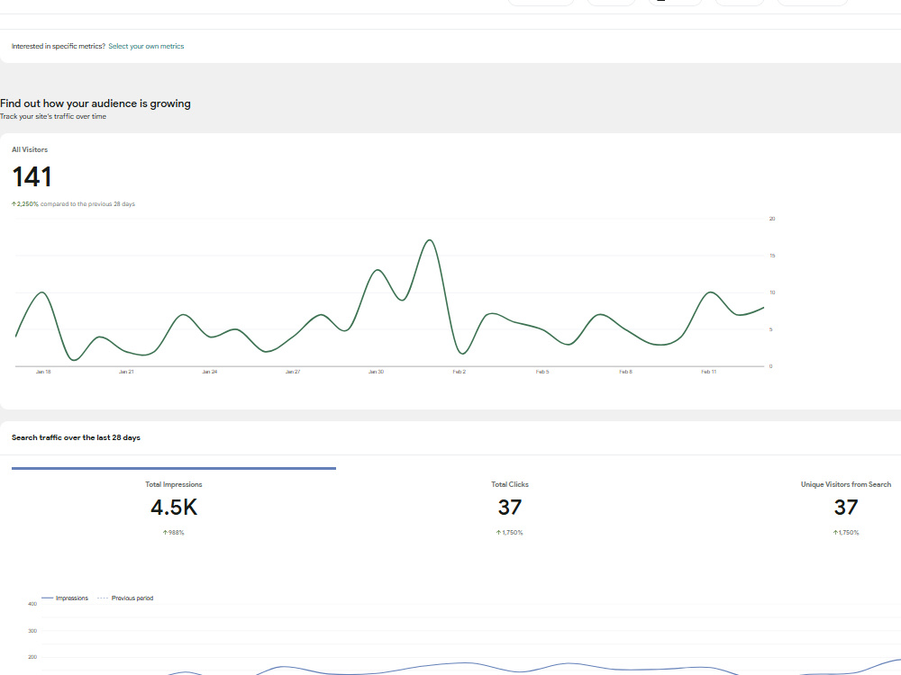Click the Jan 21 axis label

tap(126, 372)
